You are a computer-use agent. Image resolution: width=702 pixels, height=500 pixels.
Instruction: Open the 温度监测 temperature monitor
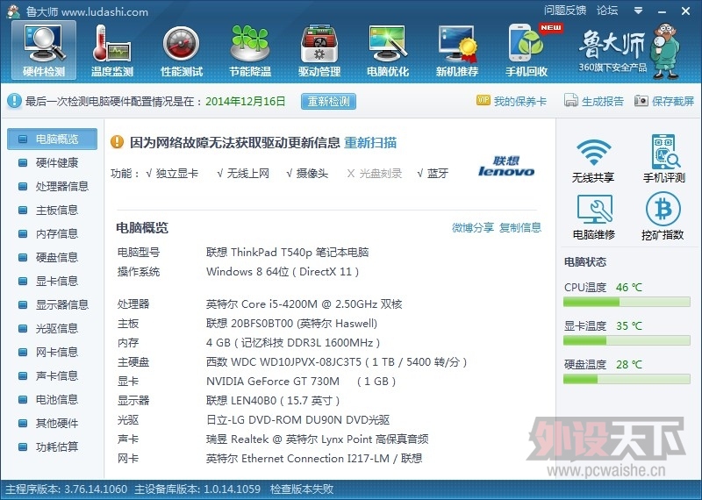pos(112,51)
